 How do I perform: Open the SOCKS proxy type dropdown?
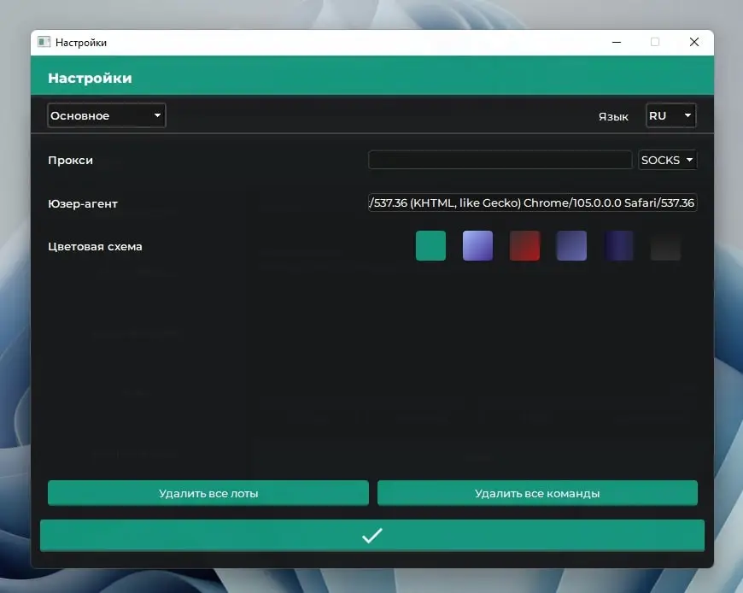(x=667, y=161)
